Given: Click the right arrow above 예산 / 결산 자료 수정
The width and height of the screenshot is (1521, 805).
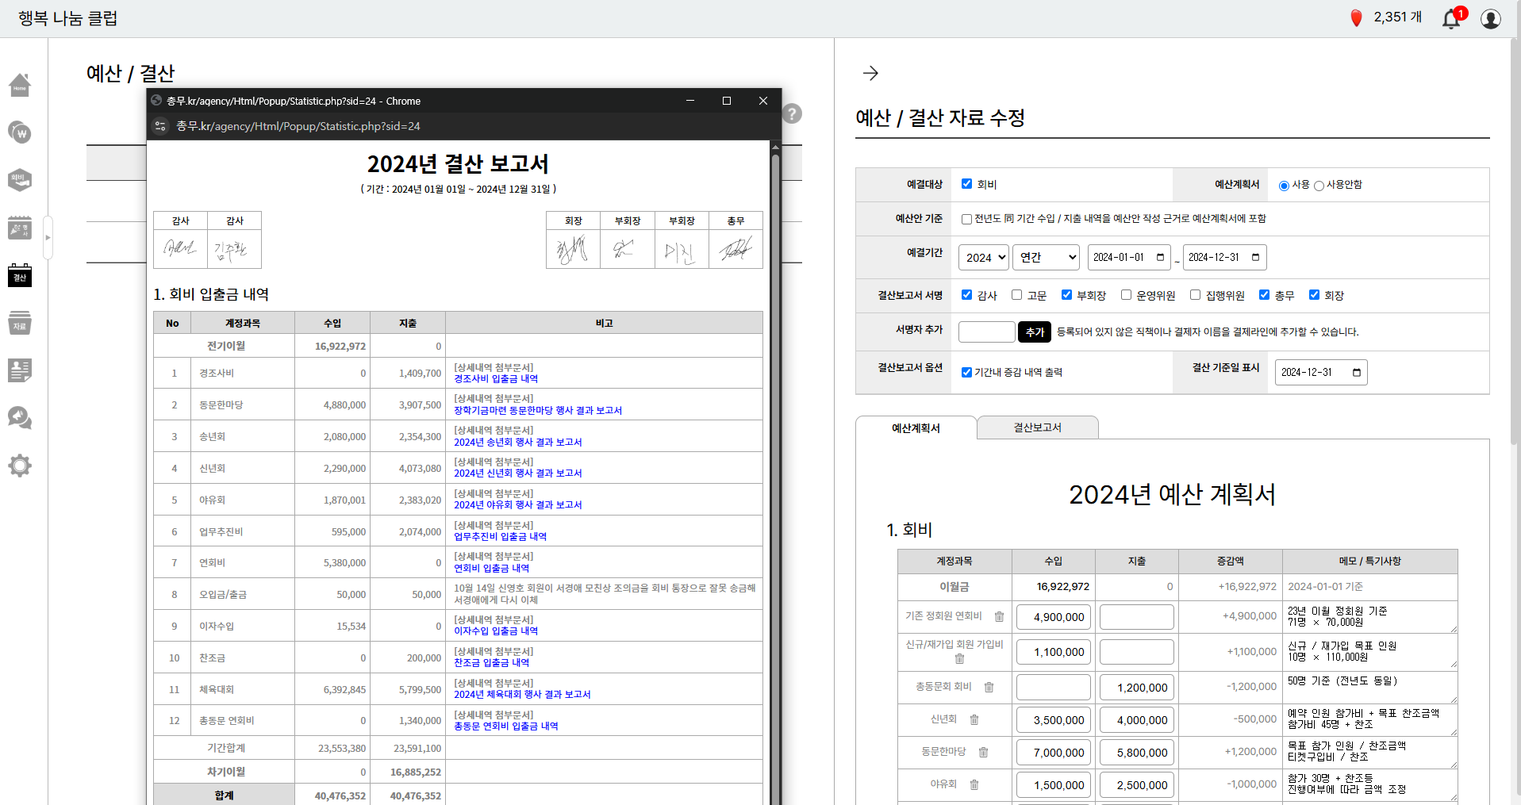Looking at the screenshot, I should click(870, 73).
